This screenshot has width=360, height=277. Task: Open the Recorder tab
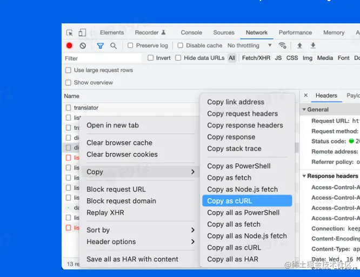[x=150, y=32]
